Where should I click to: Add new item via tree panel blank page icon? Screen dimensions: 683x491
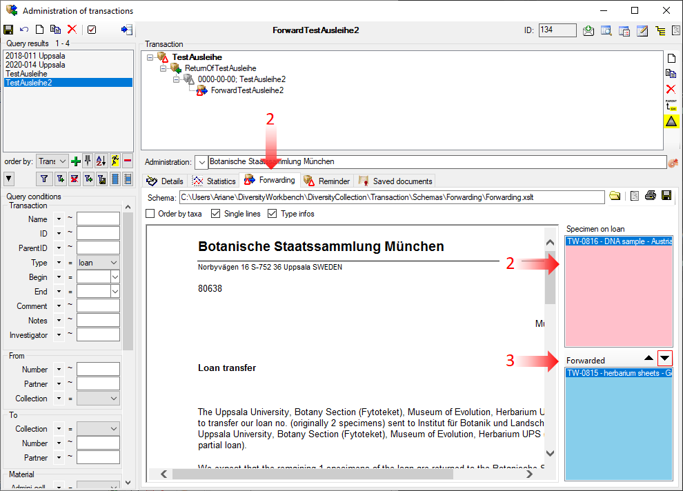click(x=671, y=59)
